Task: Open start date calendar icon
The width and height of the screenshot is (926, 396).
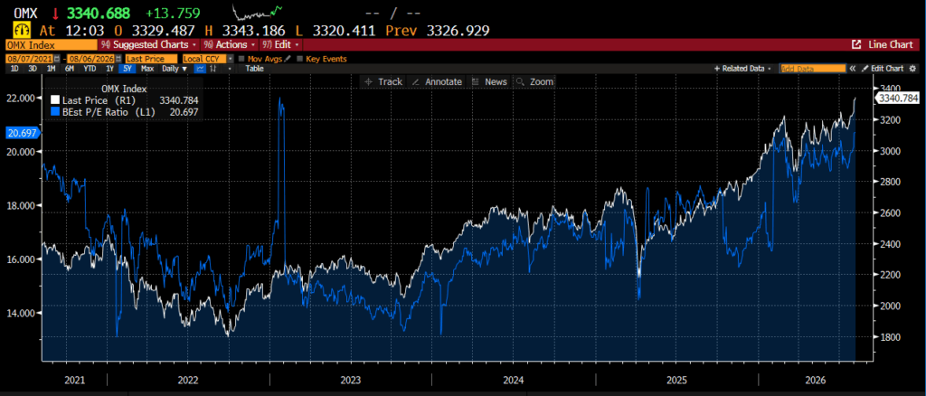Action: click(57, 59)
